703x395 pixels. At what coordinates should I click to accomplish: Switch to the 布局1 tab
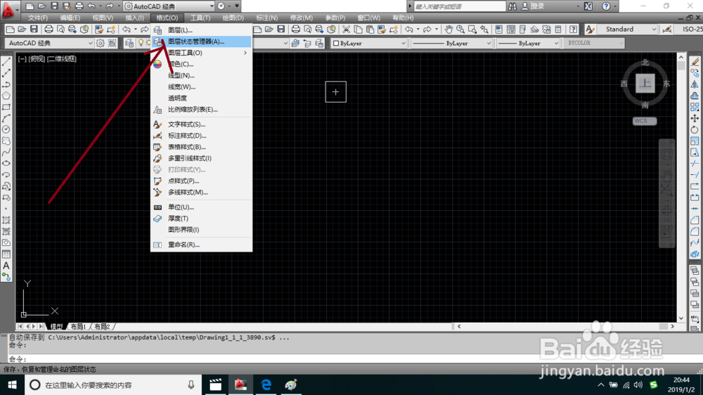click(78, 327)
